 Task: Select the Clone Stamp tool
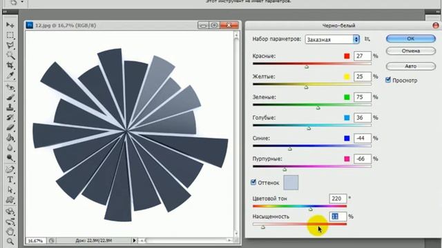click(x=10, y=107)
